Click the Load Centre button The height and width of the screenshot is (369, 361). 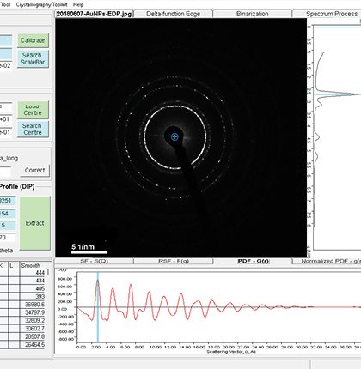(x=33, y=110)
